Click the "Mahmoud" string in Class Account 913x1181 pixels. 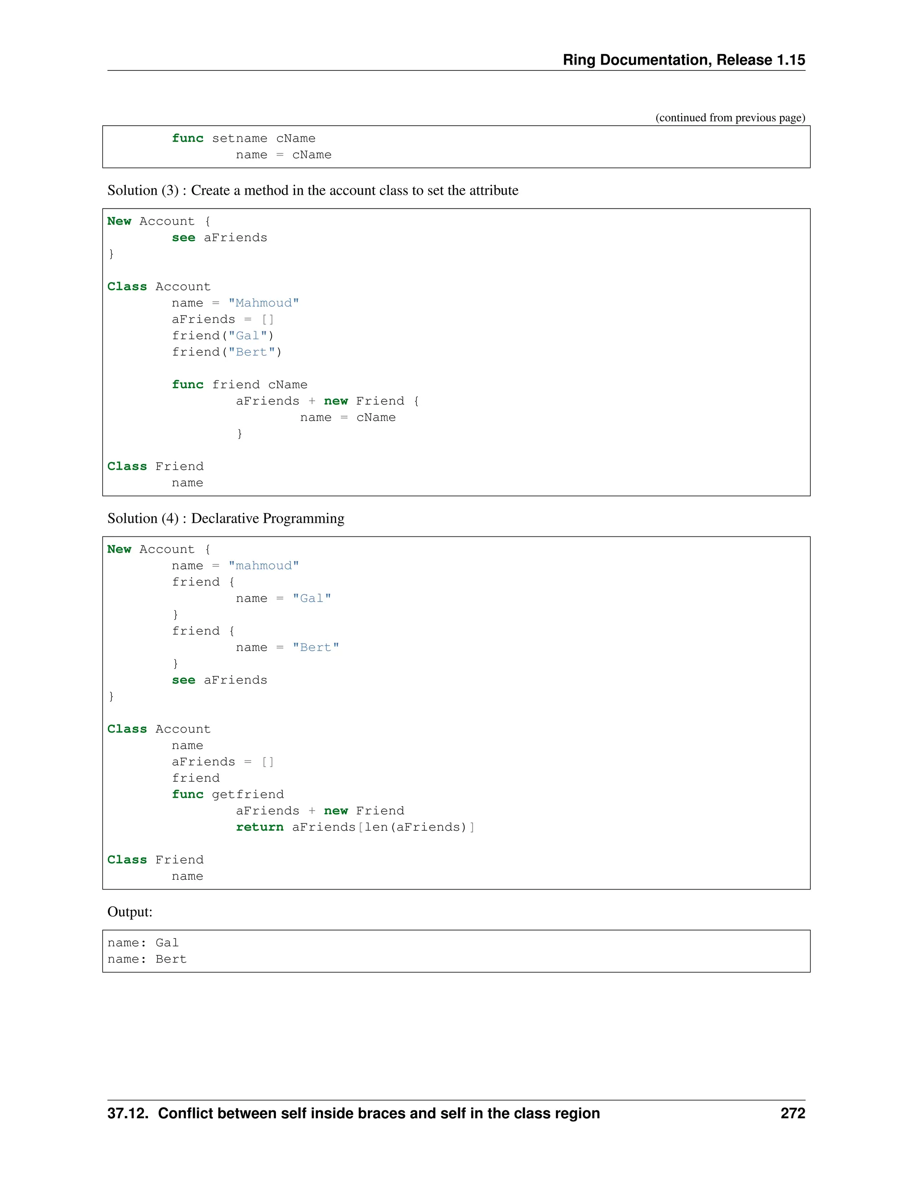coord(263,303)
